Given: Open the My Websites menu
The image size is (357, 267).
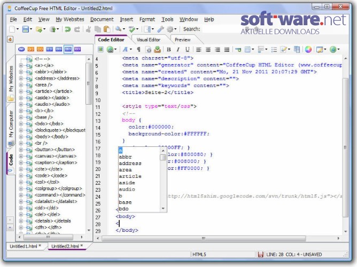Looking at the screenshot, I should coord(70,19).
